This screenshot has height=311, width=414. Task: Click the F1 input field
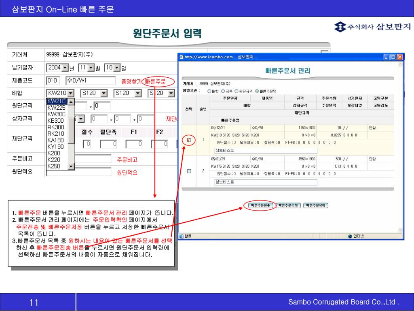pyautogui.click(x=134, y=144)
